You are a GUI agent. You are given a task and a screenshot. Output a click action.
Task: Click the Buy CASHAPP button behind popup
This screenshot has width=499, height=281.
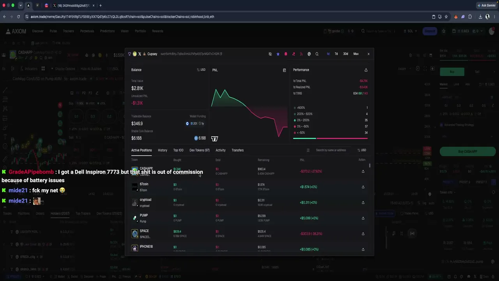(x=467, y=151)
